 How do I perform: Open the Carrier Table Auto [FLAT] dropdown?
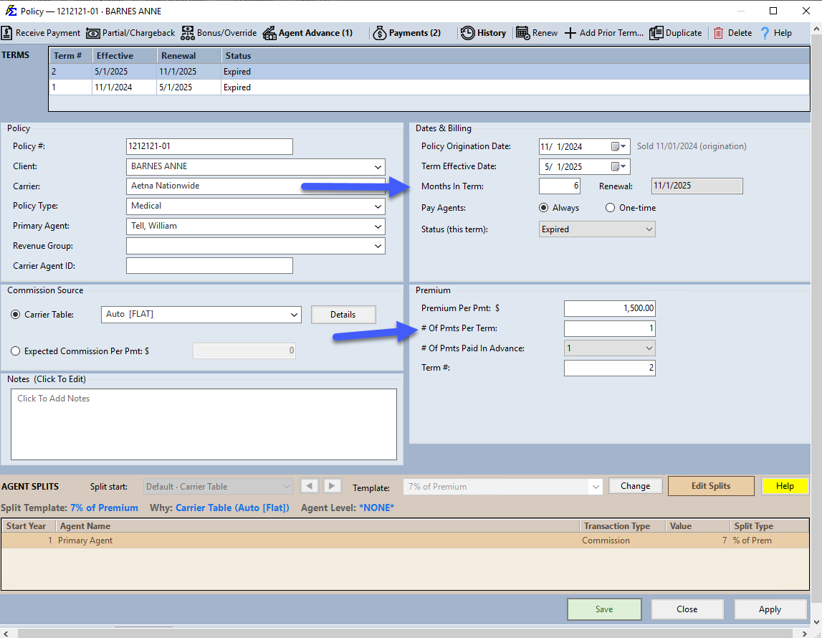294,315
